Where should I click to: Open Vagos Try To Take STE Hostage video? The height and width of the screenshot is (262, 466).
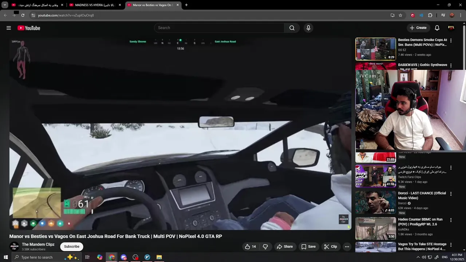[422, 247]
